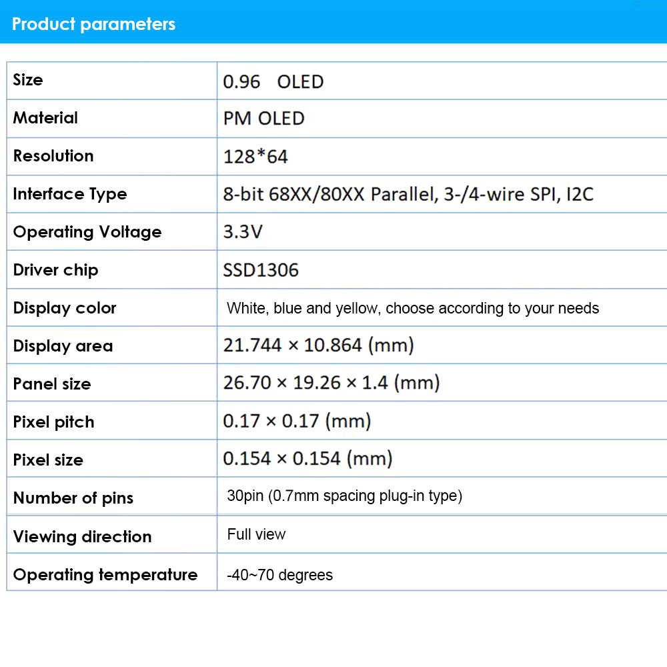This screenshot has height=667, width=667.
Task: Click the "Display area" row label
Action: (63, 346)
